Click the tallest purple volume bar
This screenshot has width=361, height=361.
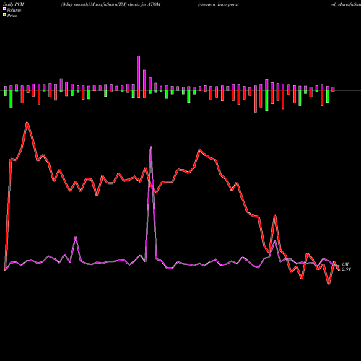[x=139, y=73]
